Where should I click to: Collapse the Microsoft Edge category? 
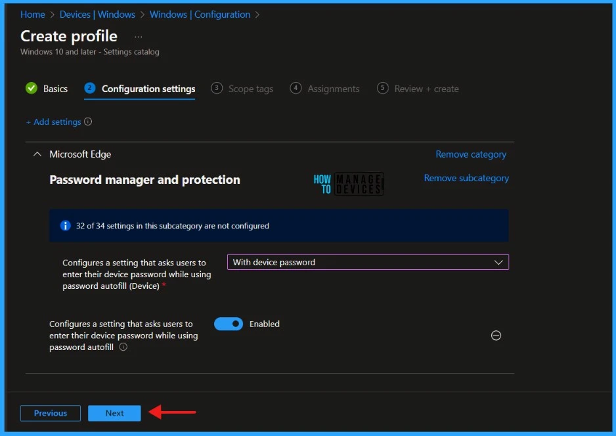[x=37, y=154]
